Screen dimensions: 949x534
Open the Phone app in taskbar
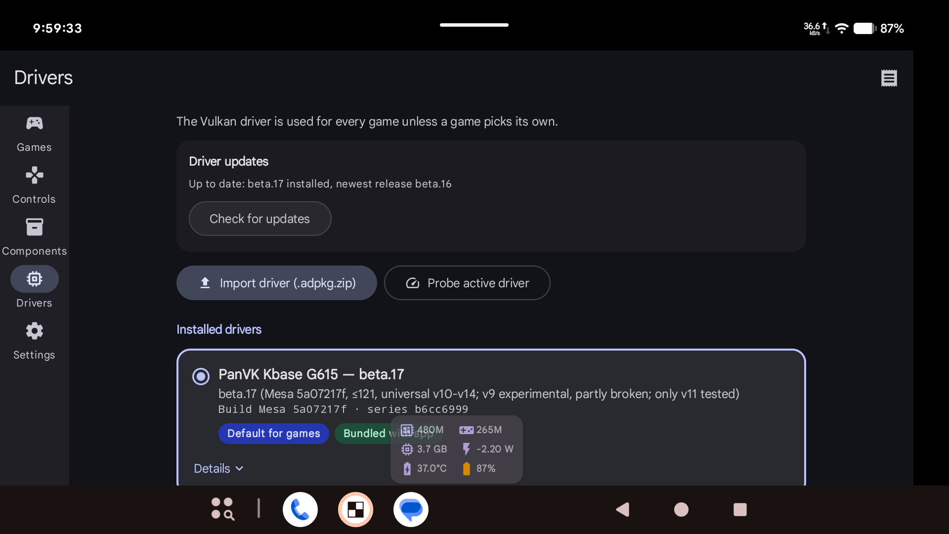(x=300, y=509)
